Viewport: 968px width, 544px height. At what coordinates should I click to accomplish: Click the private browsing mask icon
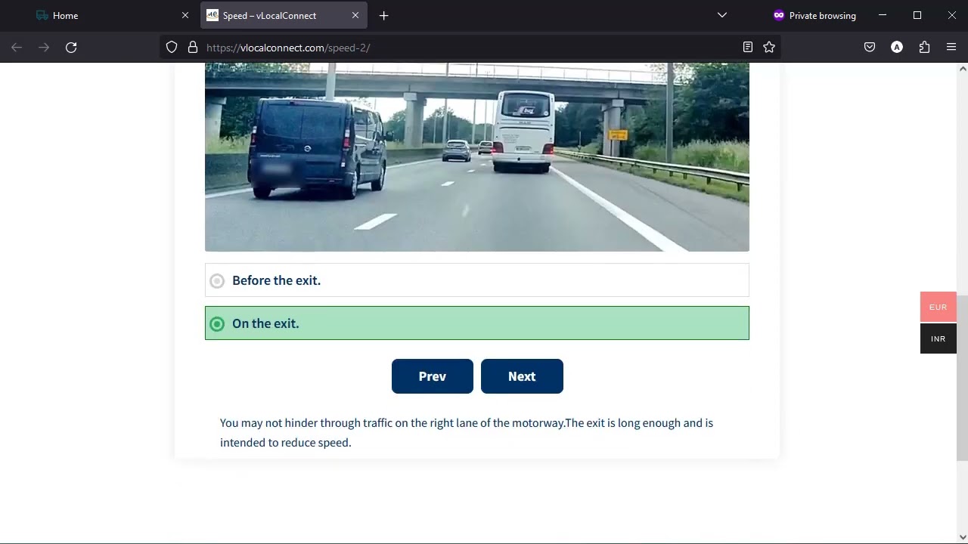(x=779, y=15)
